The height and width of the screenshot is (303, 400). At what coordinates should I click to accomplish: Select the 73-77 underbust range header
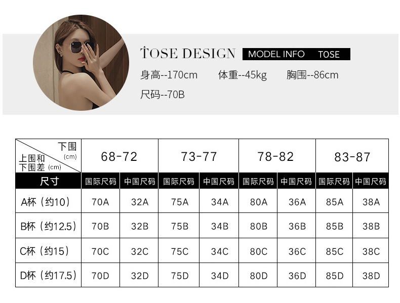[198, 156]
